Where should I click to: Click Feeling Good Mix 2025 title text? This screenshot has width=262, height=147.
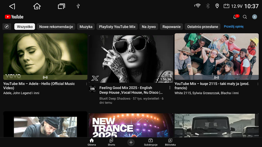coord(131,90)
